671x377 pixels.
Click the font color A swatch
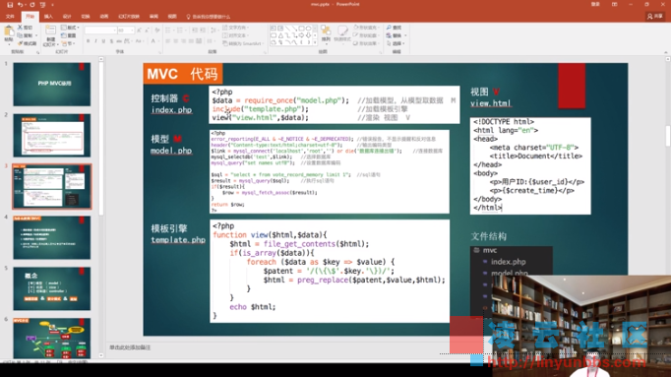pos(152,41)
